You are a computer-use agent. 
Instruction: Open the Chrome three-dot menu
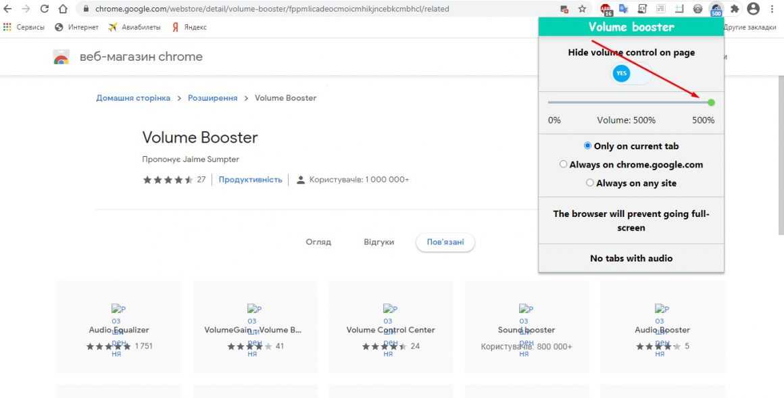(x=773, y=9)
